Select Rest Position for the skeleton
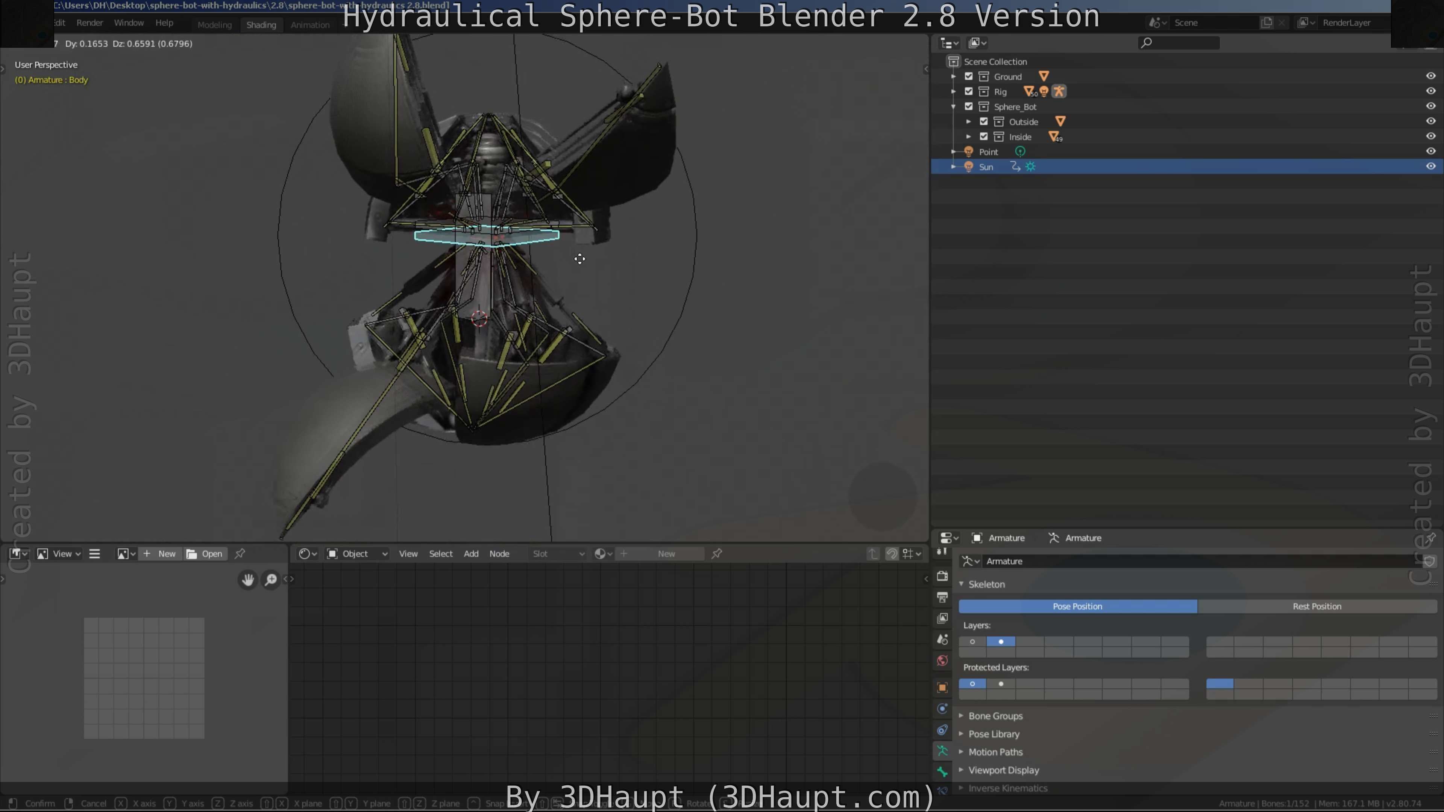This screenshot has width=1444, height=812. (x=1317, y=606)
